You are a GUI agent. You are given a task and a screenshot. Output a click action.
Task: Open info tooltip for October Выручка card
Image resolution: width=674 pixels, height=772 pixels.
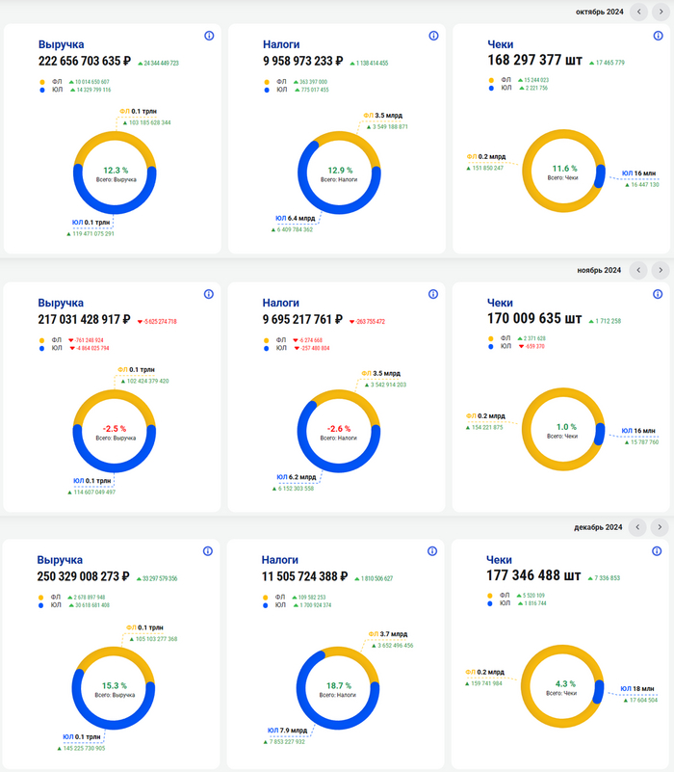pos(209,36)
